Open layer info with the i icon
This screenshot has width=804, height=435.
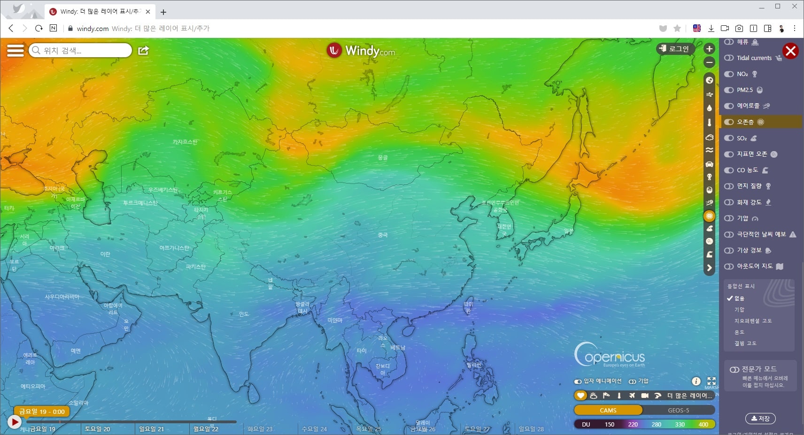[696, 381]
